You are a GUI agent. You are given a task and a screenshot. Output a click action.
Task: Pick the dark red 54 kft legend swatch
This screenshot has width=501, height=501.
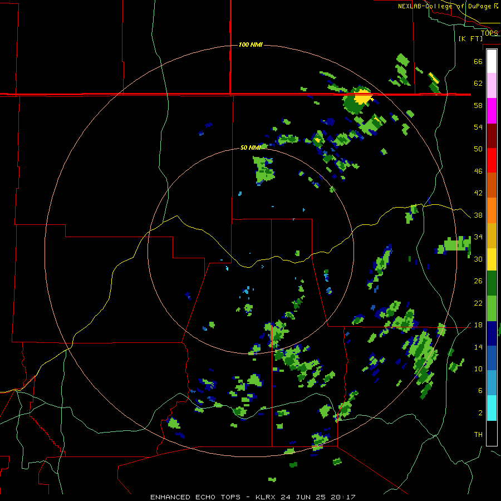pyautogui.click(x=492, y=135)
